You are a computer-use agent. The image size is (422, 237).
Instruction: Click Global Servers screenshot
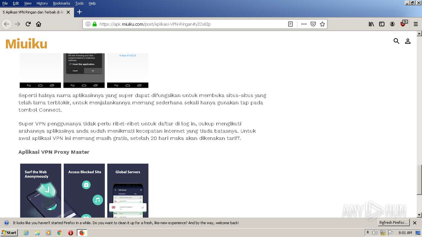pyautogui.click(x=128, y=191)
